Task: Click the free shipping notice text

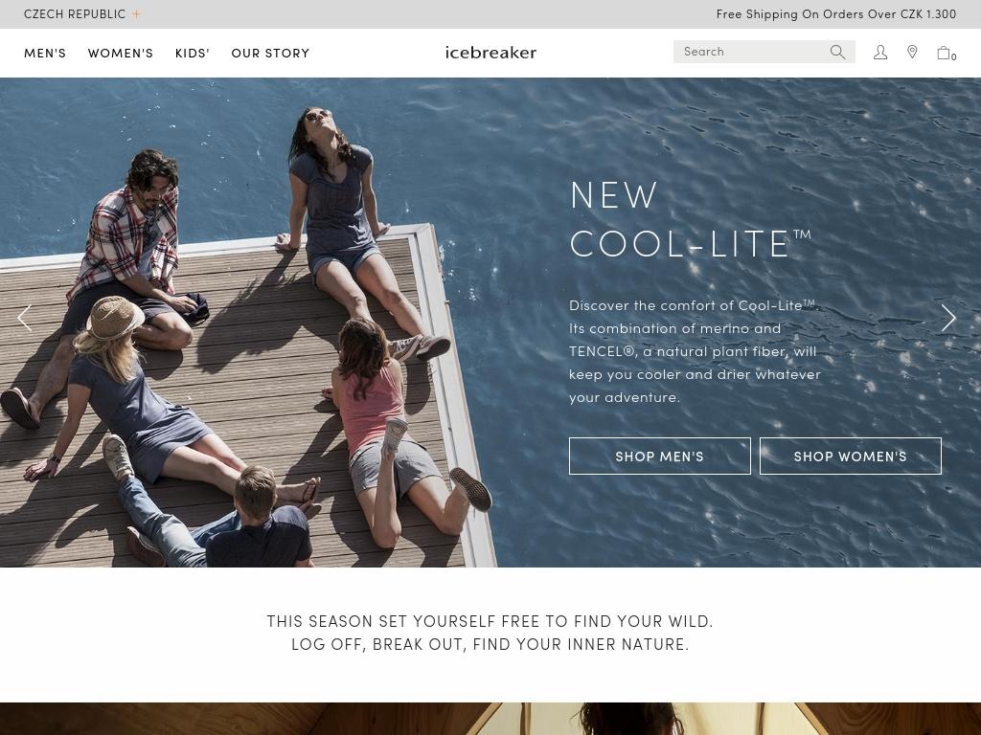Action: point(835,13)
